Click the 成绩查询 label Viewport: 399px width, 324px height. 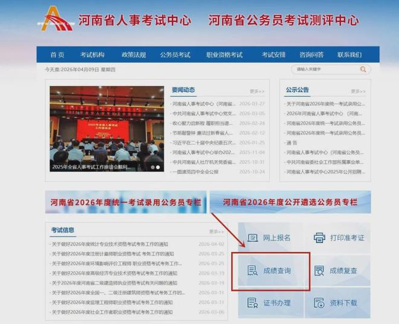click(277, 271)
